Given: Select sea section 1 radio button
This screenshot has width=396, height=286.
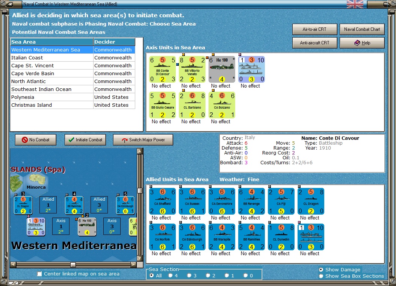Looking at the screenshot, I should pos(227,275).
